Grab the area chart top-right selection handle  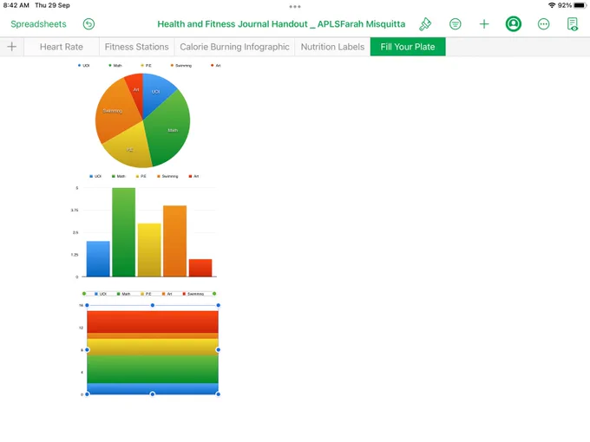tap(219, 305)
